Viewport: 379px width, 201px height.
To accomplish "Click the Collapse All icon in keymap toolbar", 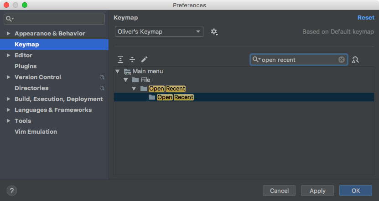I will 132,60.
